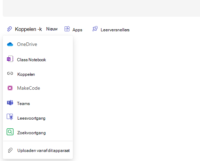Click the OneDrive cloud icon
The width and height of the screenshot is (200, 161).
pyautogui.click(x=10, y=45)
